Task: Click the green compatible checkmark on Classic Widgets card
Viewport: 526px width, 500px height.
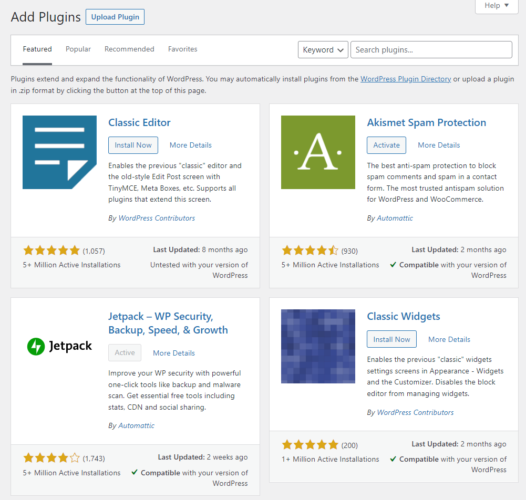Action: coord(393,459)
